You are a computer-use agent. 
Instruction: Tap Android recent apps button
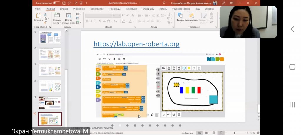coord(292,105)
